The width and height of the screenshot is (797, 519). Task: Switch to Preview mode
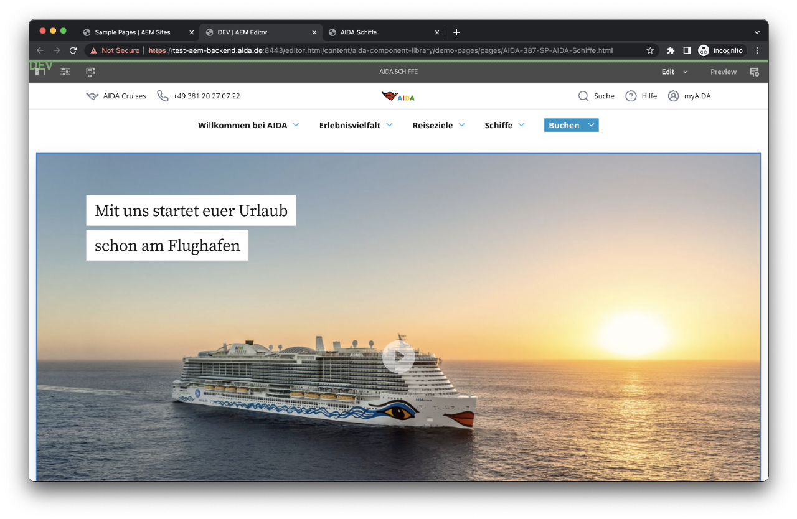pos(723,72)
